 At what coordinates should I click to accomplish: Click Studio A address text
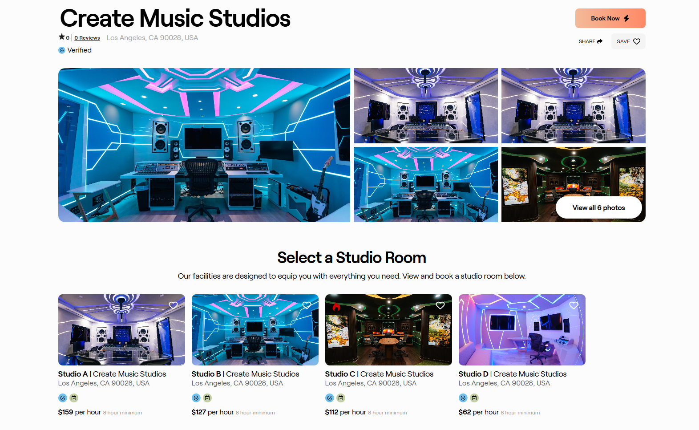click(x=104, y=383)
